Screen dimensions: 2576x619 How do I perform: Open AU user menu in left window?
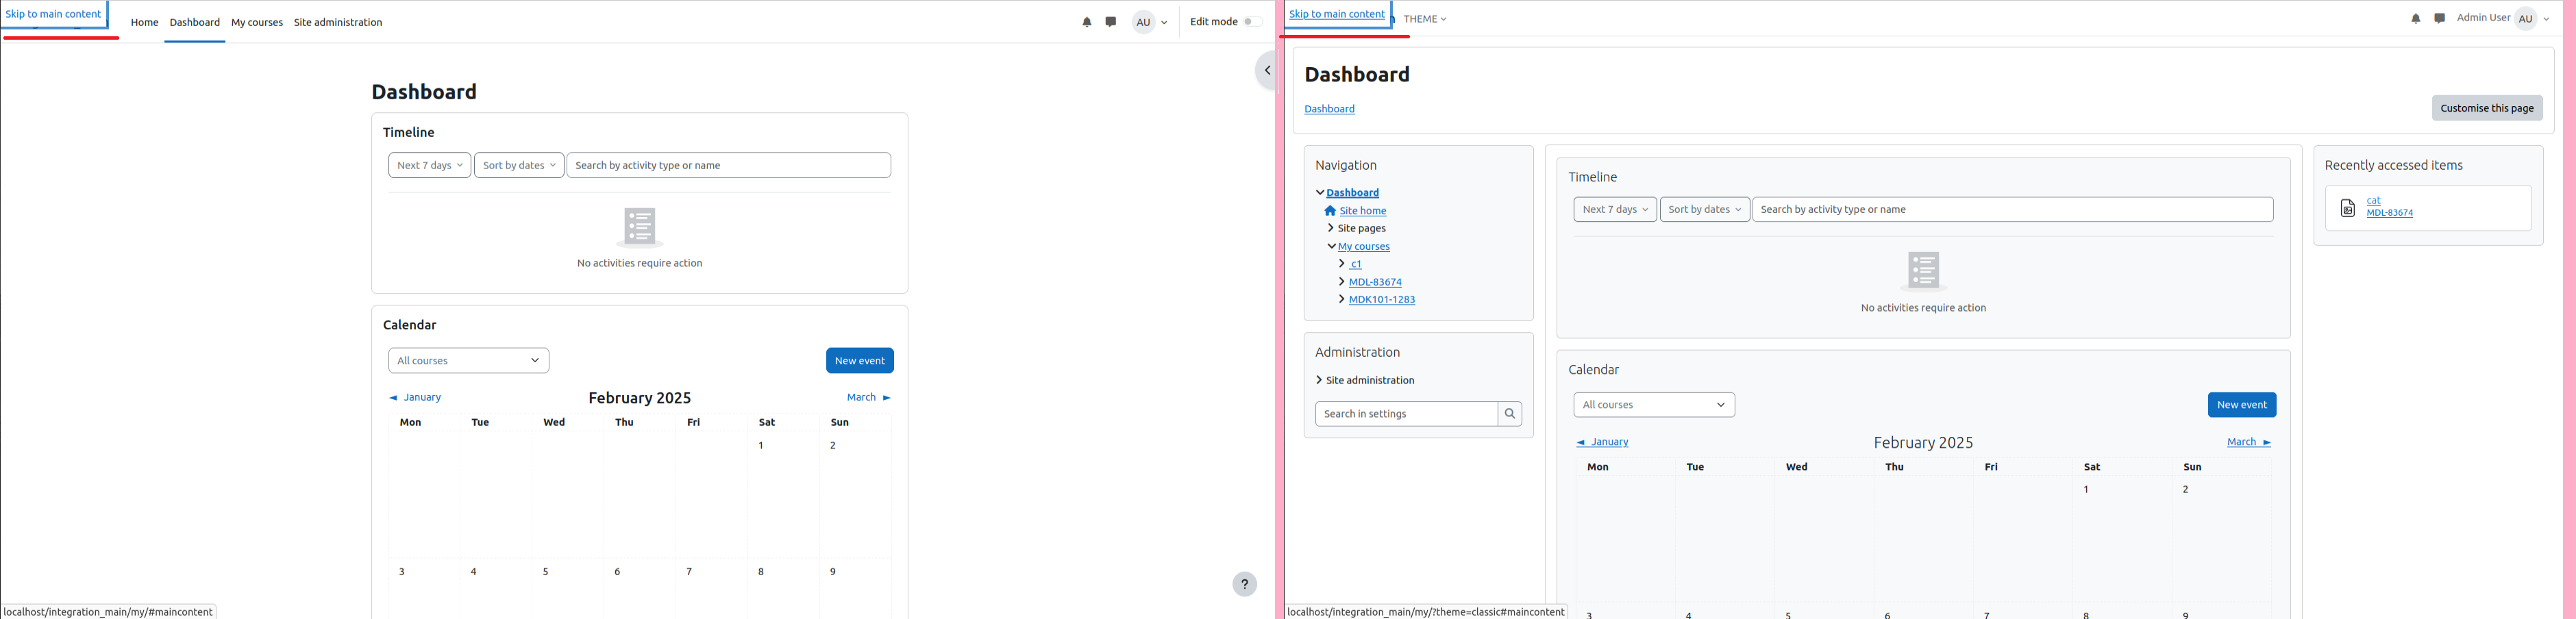(1150, 22)
